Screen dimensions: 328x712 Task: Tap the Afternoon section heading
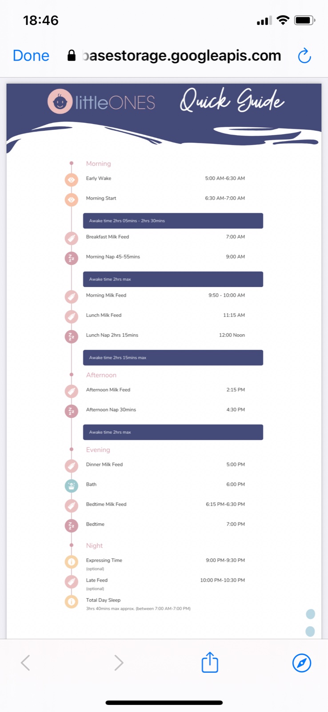101,375
